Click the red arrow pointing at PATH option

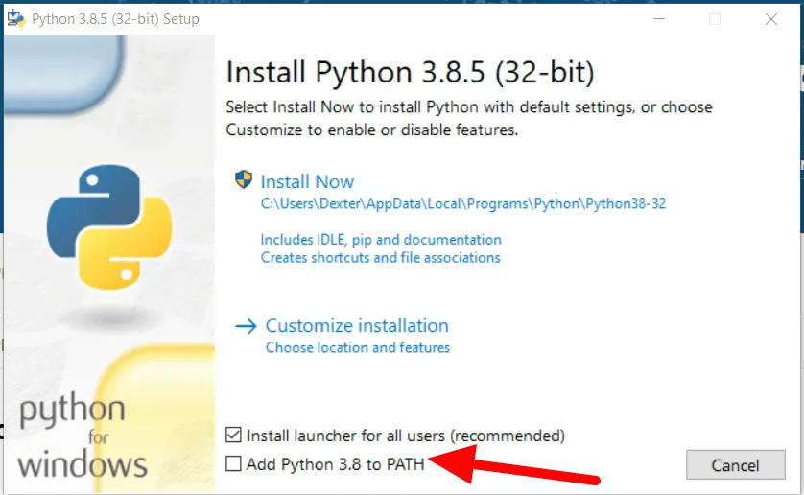[x=518, y=467]
